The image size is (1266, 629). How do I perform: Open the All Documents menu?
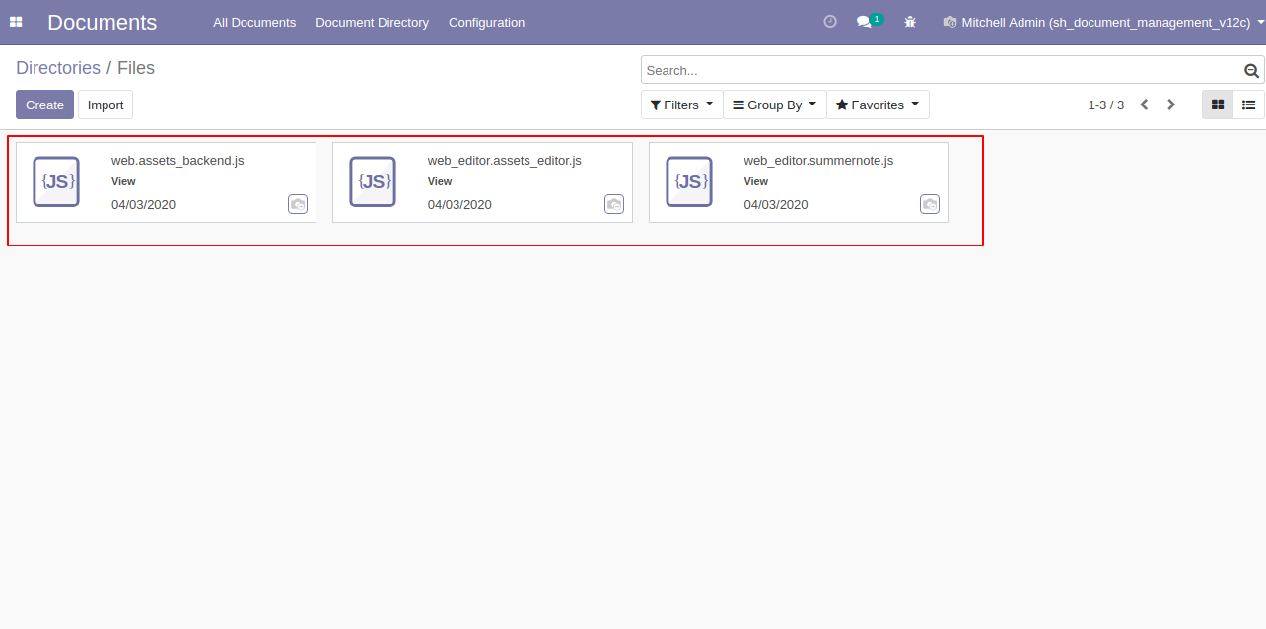(x=254, y=22)
